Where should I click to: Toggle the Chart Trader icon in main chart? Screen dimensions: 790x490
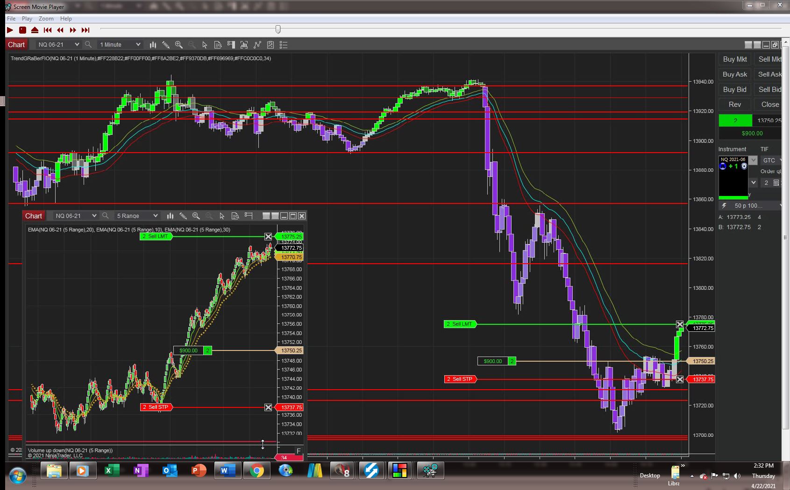(x=231, y=45)
